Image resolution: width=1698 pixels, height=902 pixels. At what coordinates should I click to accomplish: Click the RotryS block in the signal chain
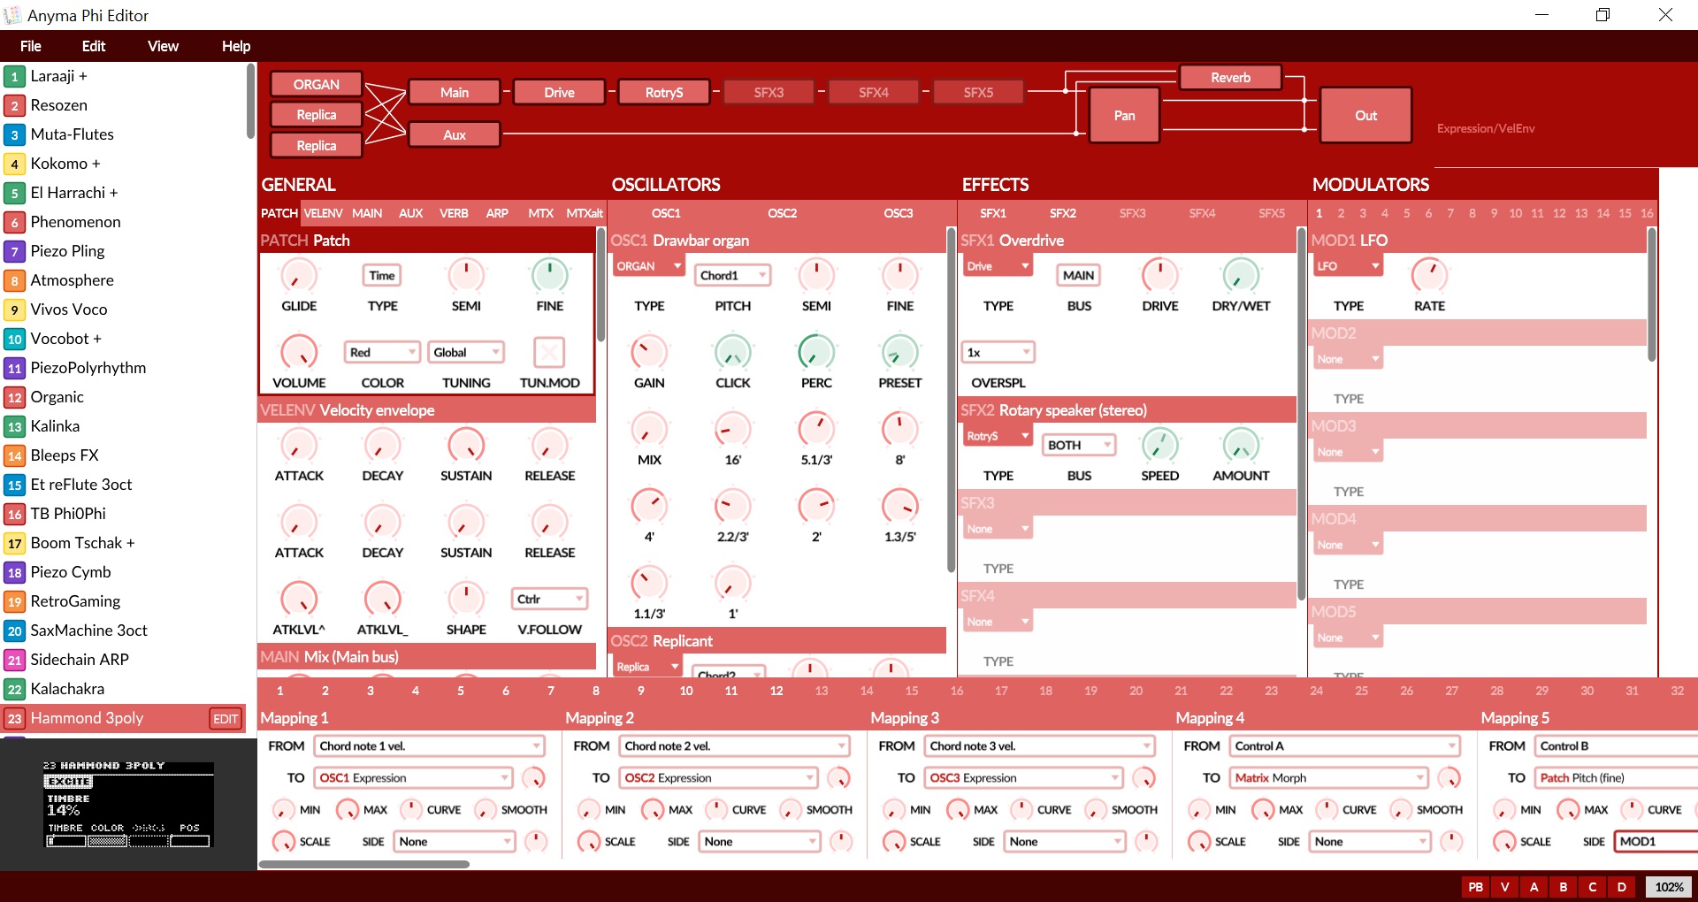tap(664, 93)
